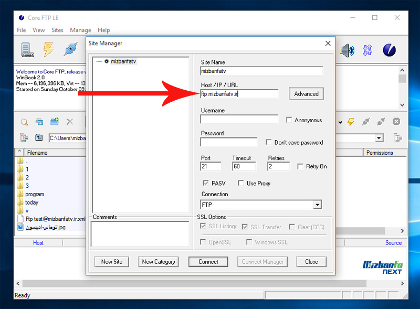Click the New Site button
This screenshot has height=309, width=420.
click(112, 262)
